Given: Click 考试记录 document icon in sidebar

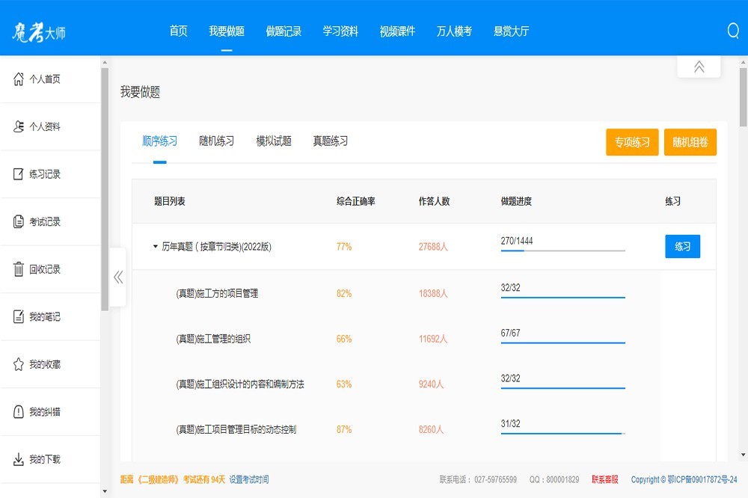Looking at the screenshot, I should pyautogui.click(x=19, y=222).
